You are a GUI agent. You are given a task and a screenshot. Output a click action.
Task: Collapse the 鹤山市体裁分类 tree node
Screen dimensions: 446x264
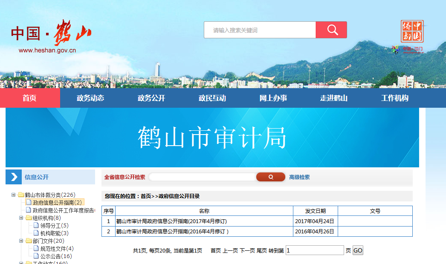point(14,195)
